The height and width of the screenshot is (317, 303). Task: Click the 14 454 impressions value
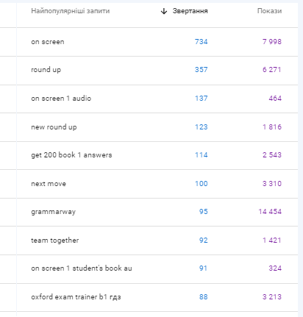[x=270, y=212]
